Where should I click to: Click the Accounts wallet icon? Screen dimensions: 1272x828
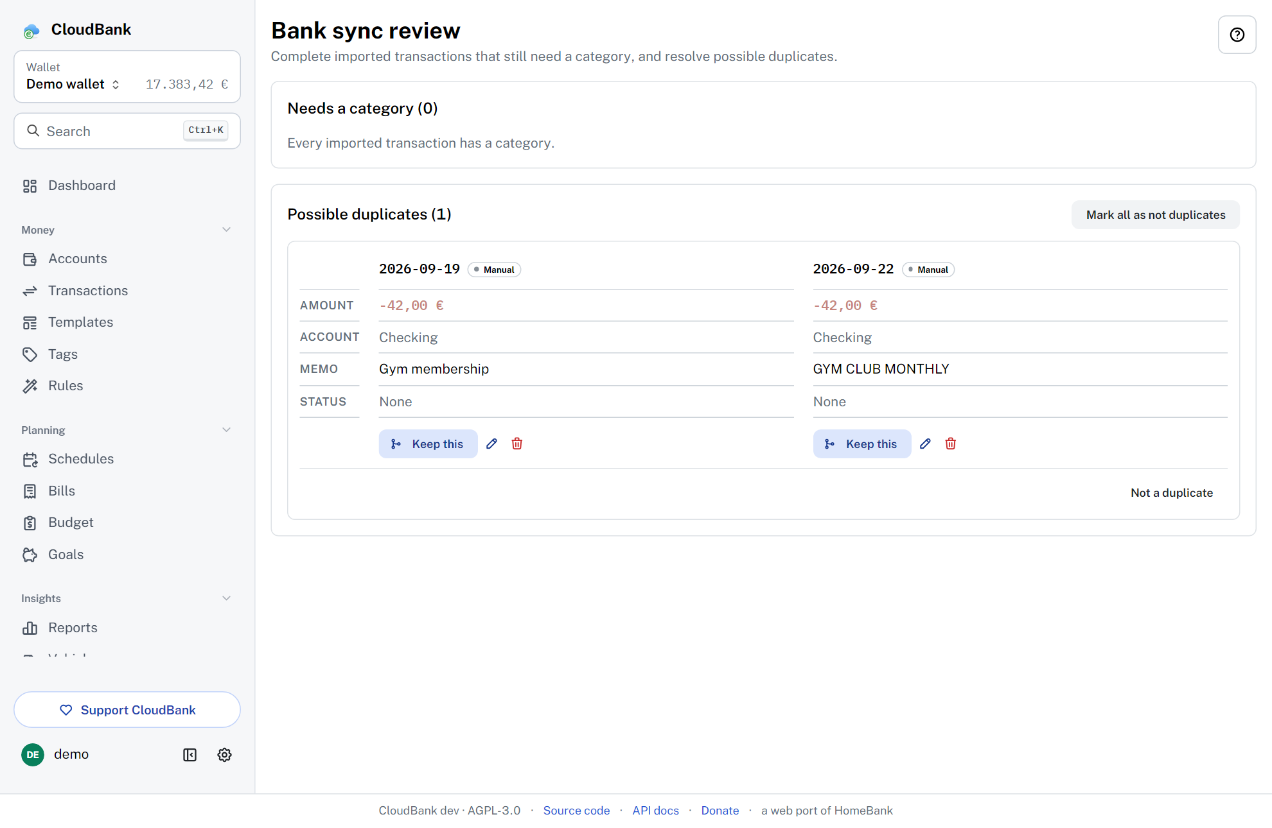click(30, 259)
